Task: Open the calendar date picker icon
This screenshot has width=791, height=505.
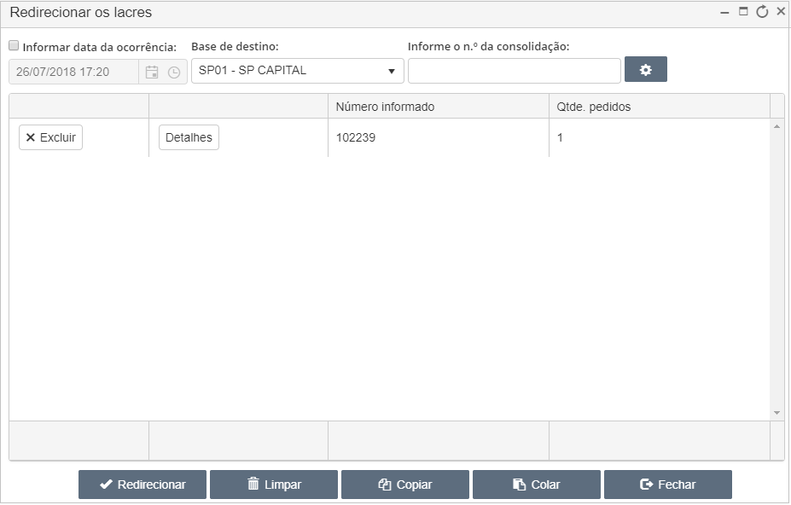Action: 152,73
